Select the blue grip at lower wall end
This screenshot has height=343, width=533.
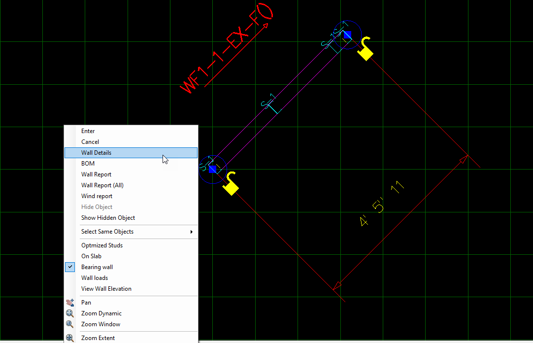[213, 169]
